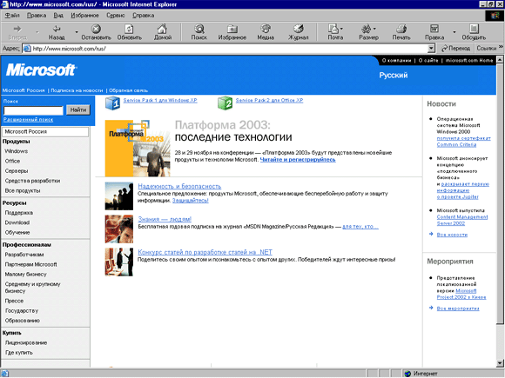Click the Windows flag logo in the menu bar

495,16
